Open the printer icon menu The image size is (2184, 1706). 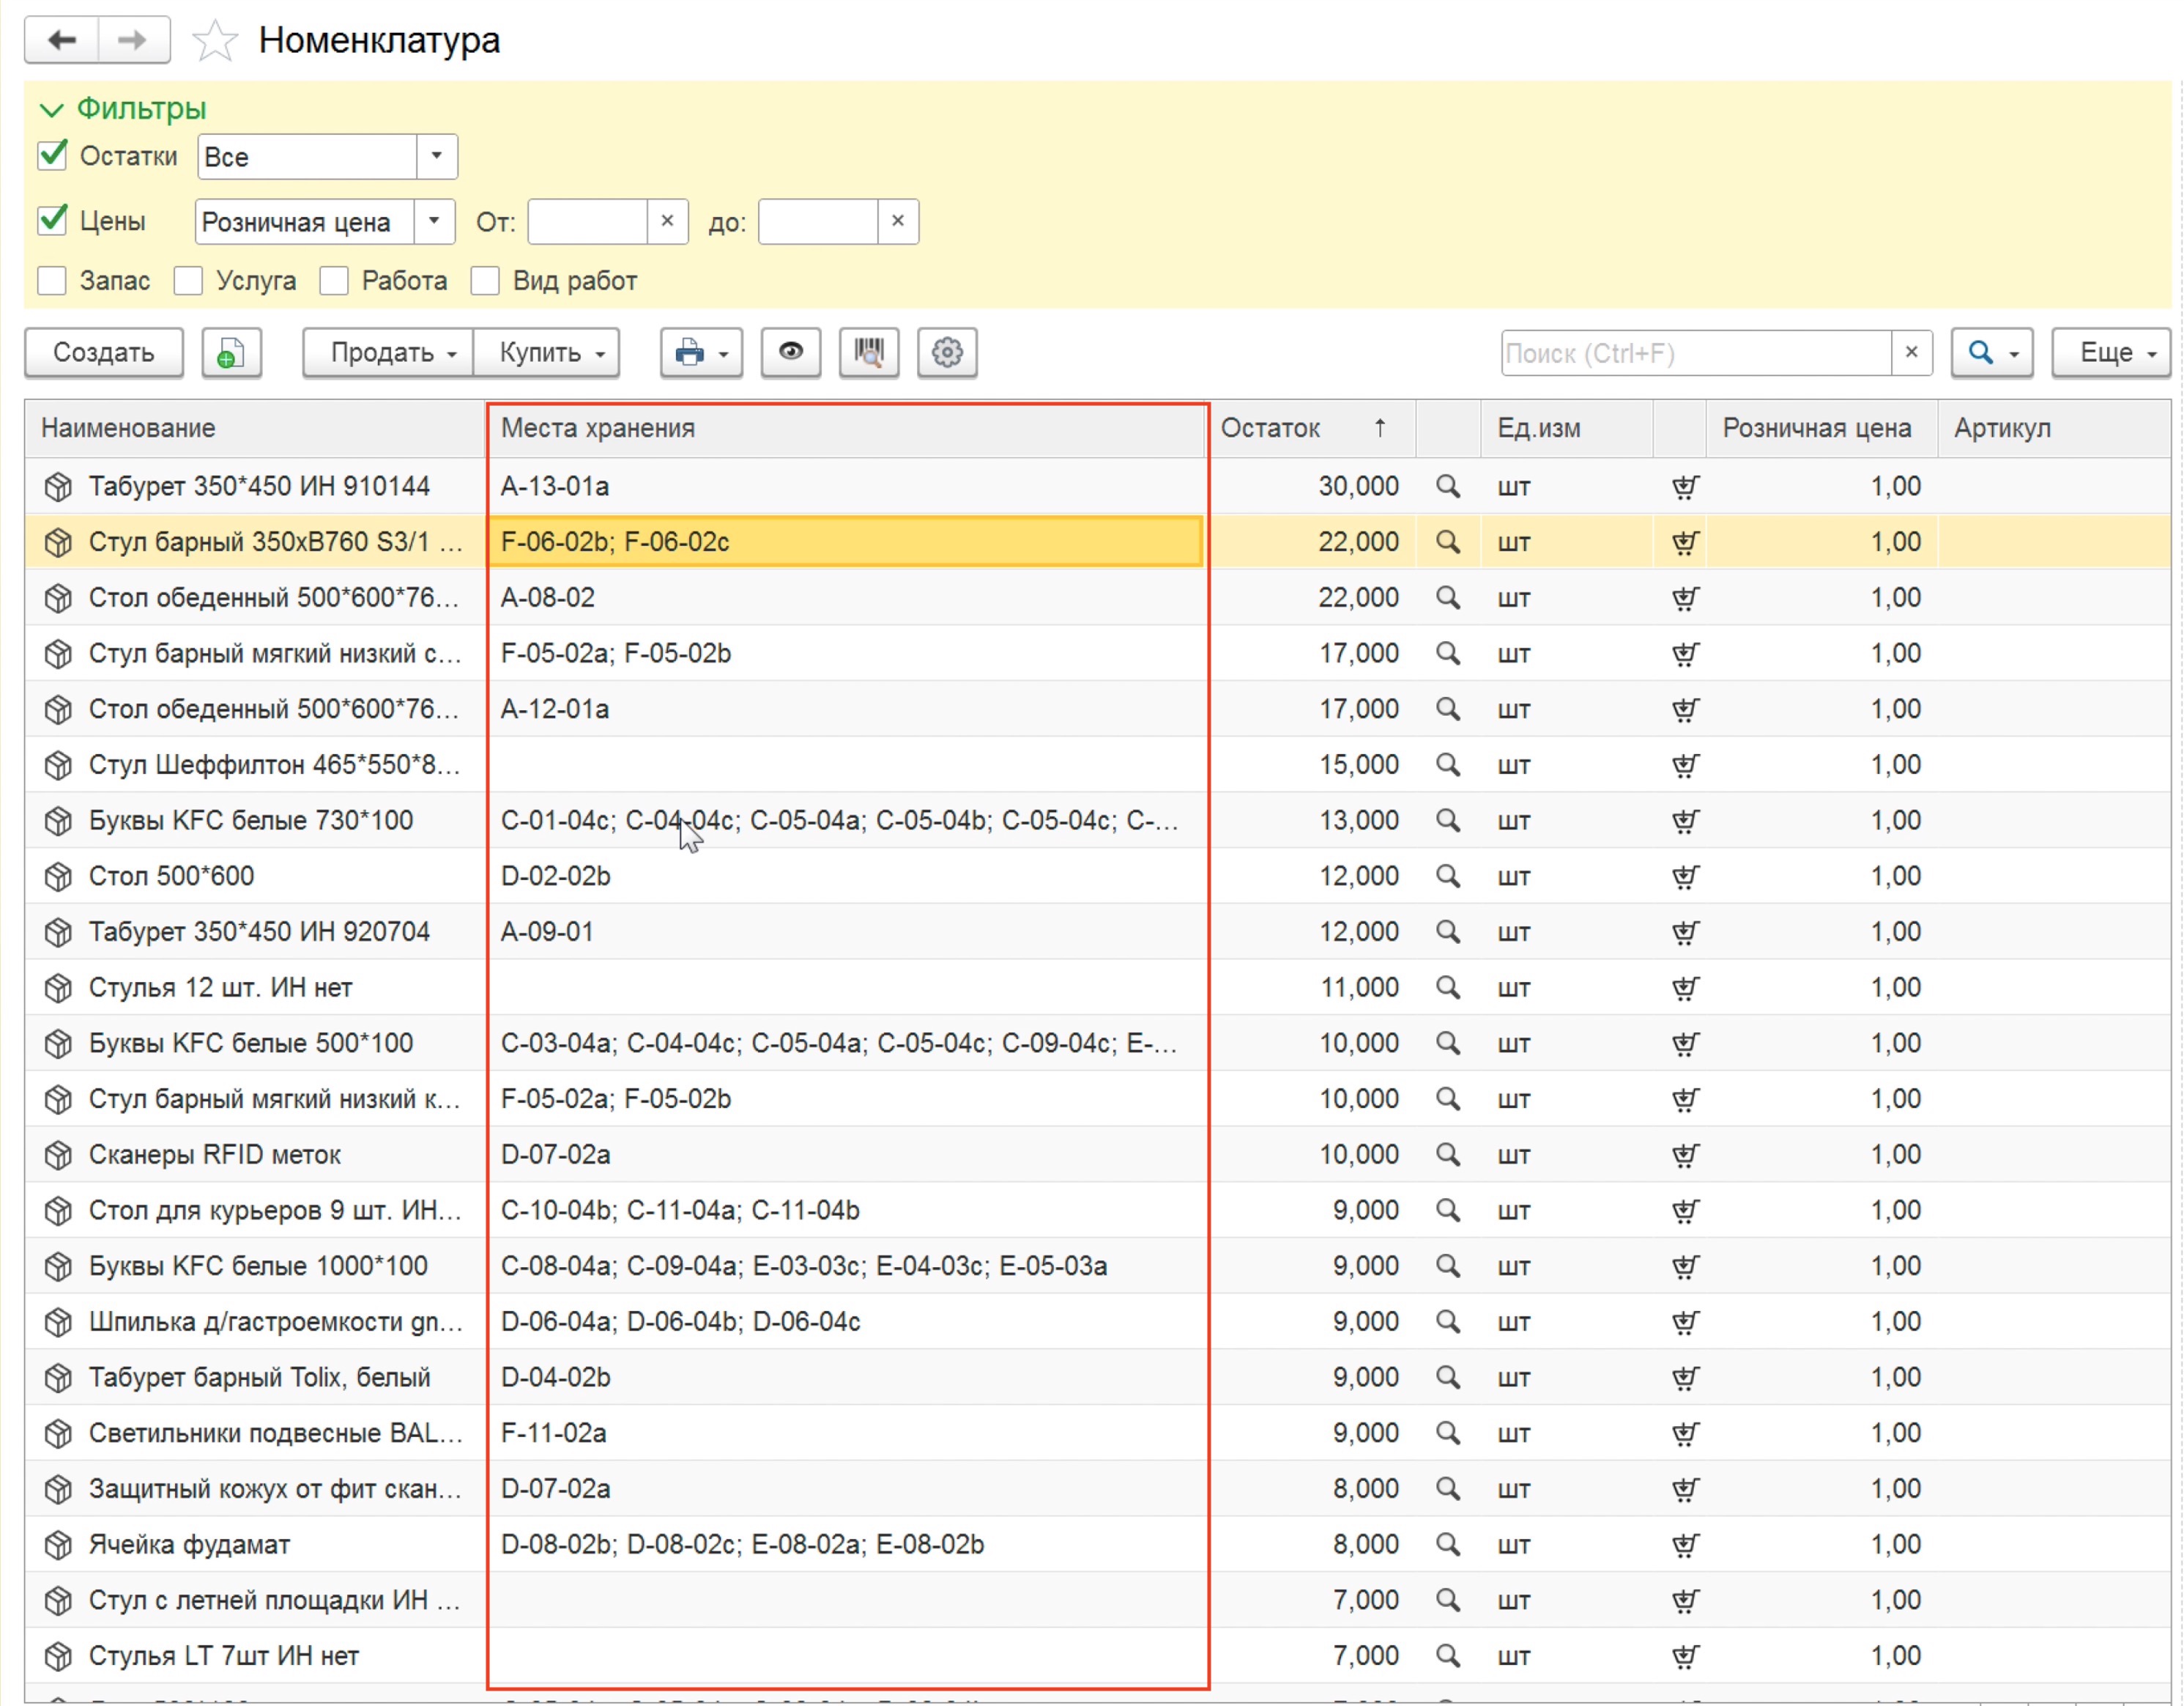(701, 352)
